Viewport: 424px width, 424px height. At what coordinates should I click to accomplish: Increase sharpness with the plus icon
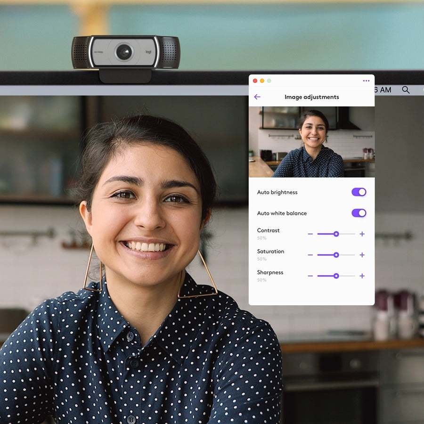tap(362, 276)
